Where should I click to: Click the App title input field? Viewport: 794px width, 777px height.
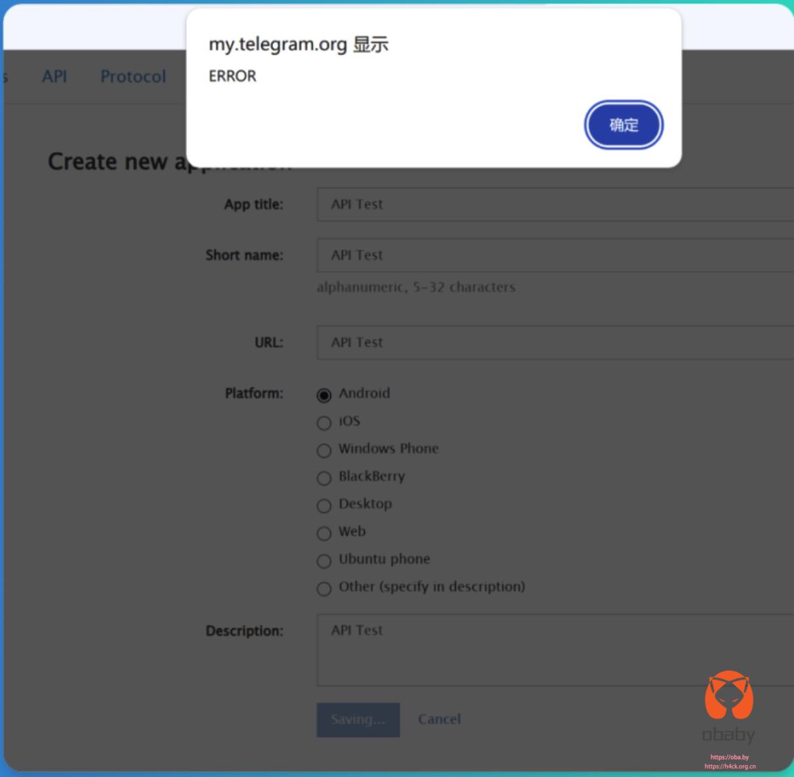[554, 204]
